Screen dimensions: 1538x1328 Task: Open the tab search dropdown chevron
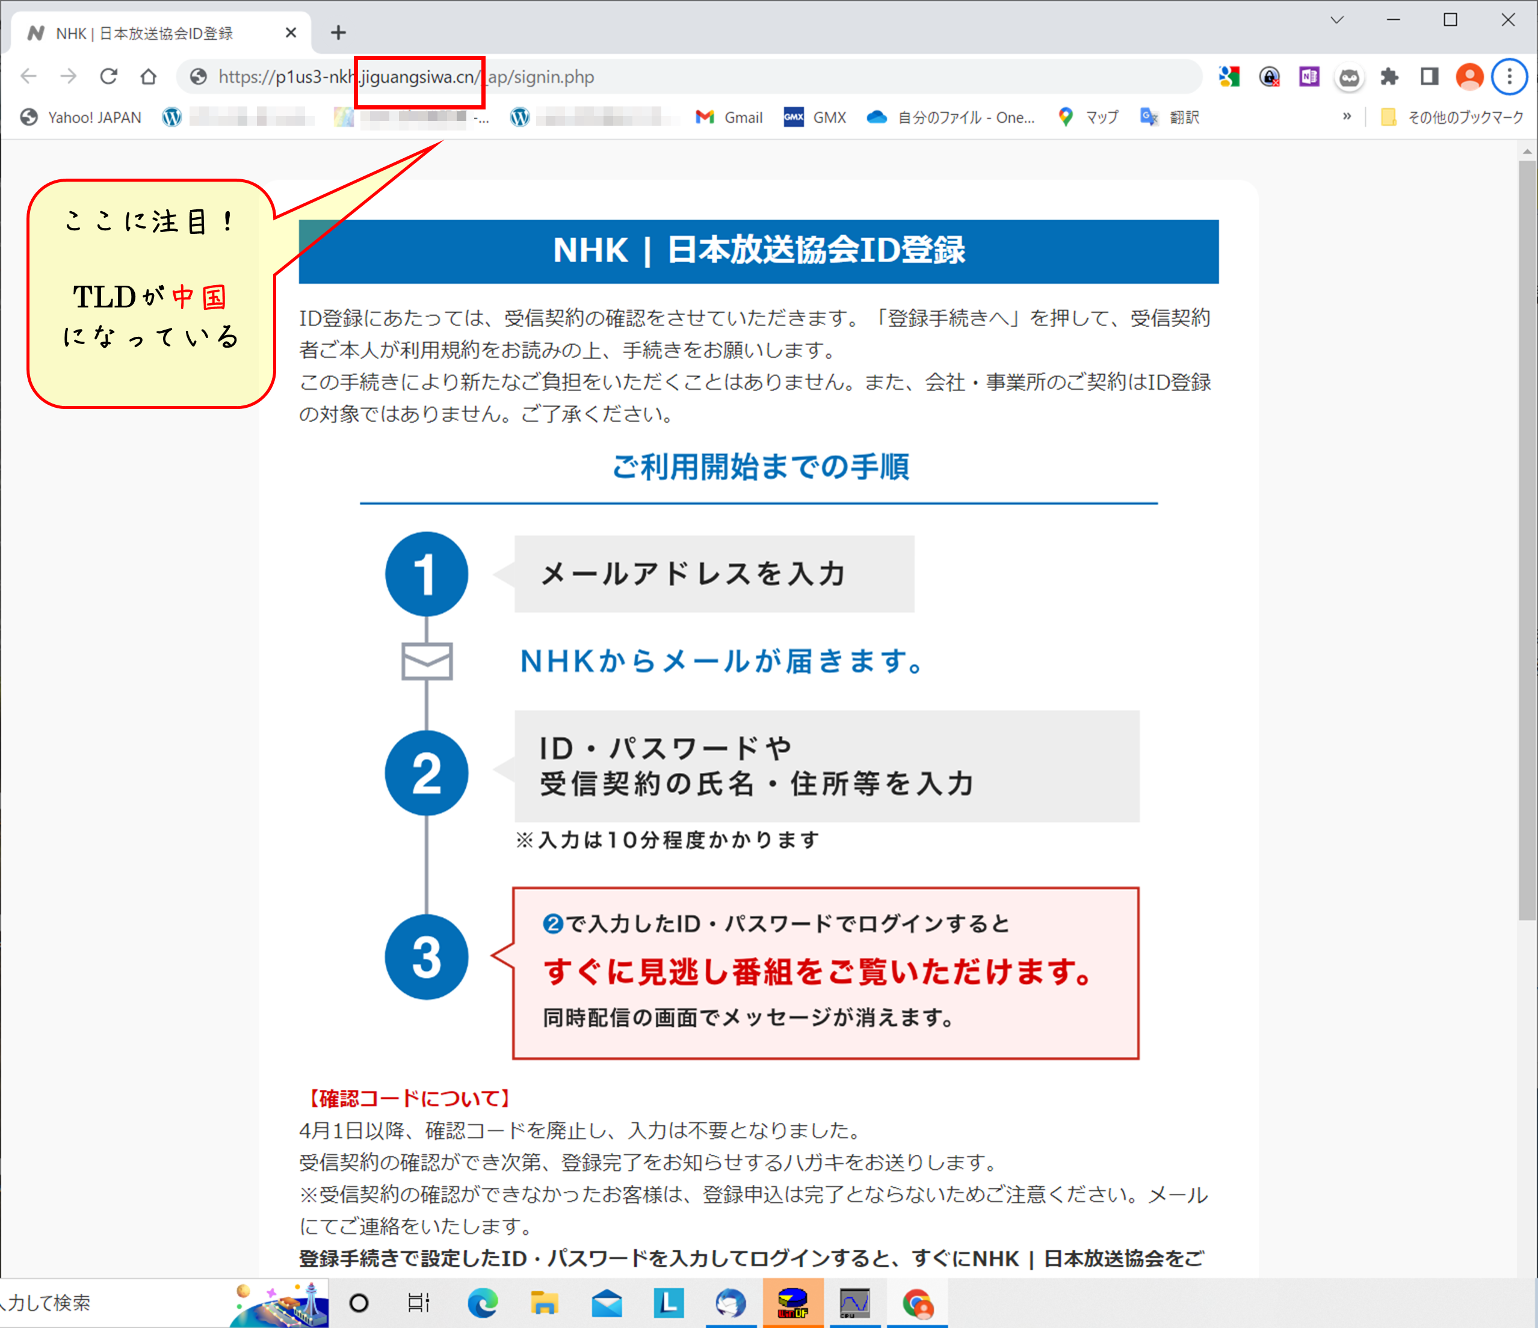point(1337,20)
